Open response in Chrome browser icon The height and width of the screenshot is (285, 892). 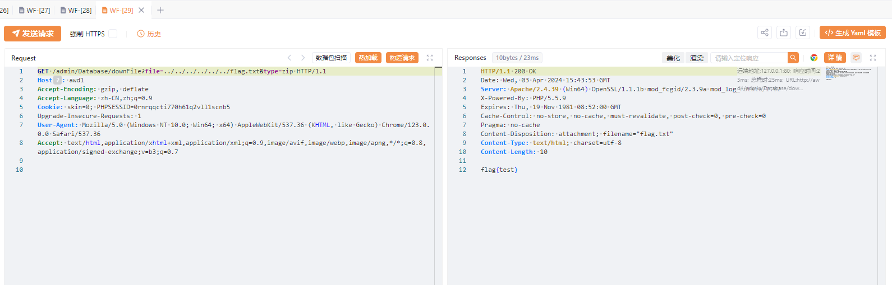pyautogui.click(x=813, y=58)
